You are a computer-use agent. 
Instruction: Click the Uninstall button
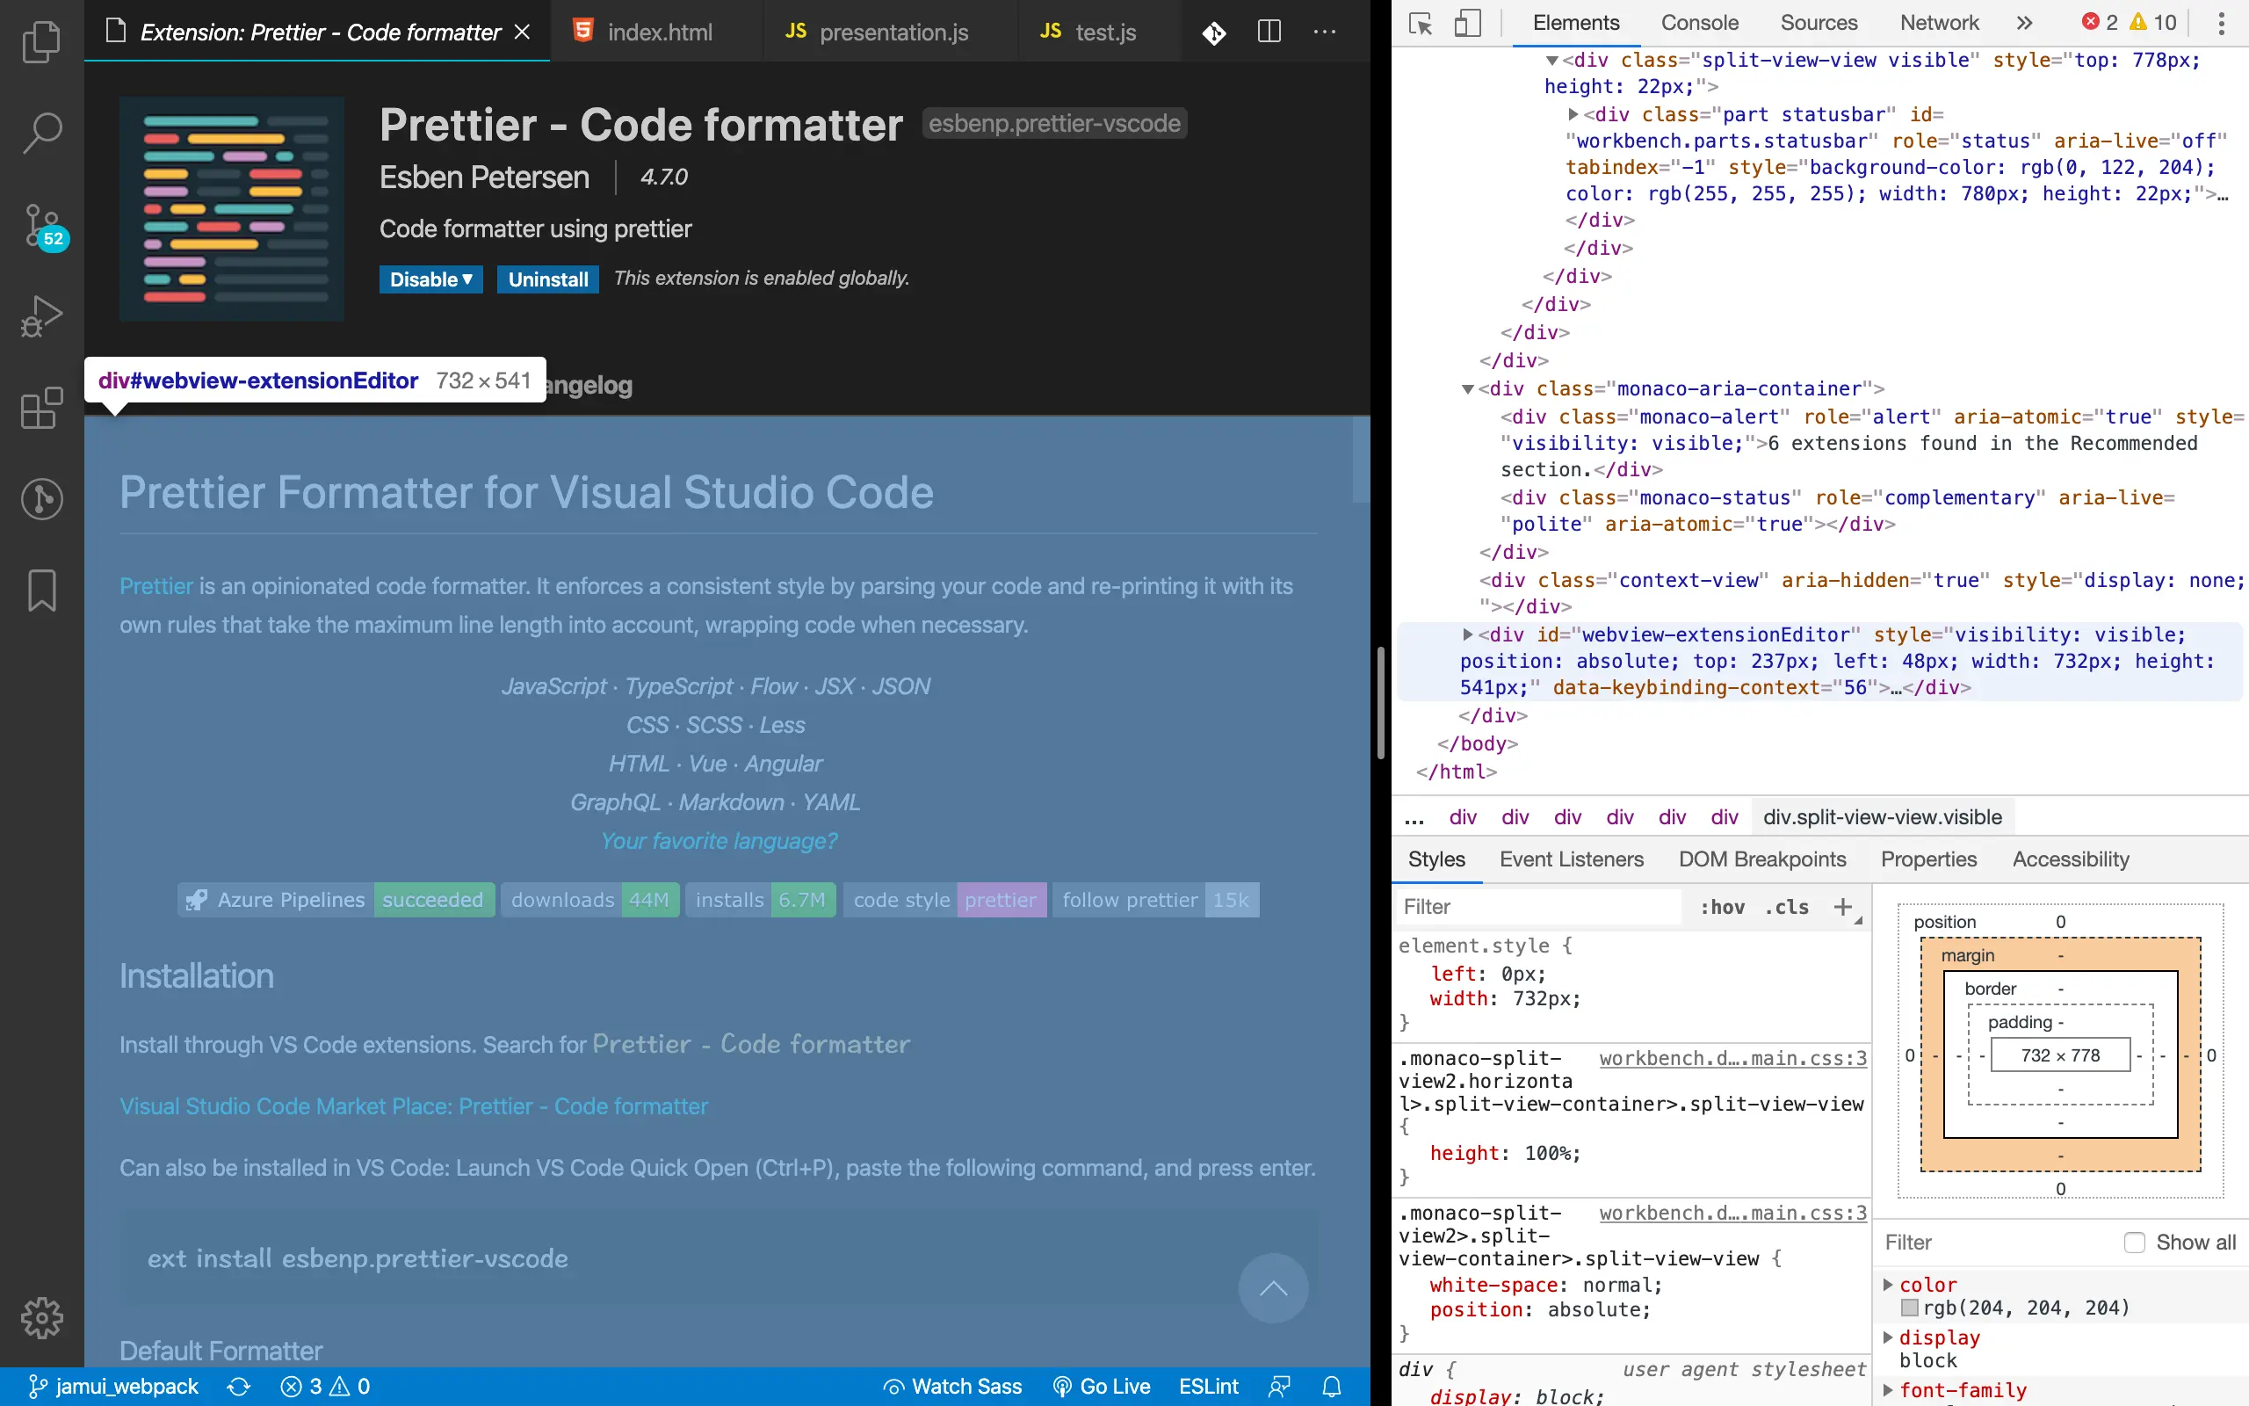click(547, 279)
